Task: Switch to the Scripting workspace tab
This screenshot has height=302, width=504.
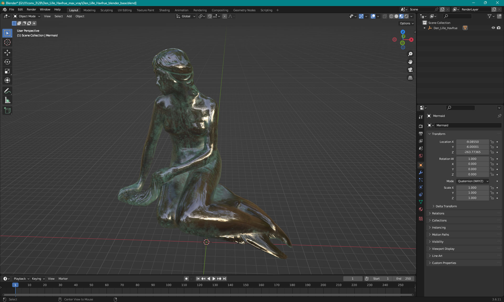Action: 266,10
